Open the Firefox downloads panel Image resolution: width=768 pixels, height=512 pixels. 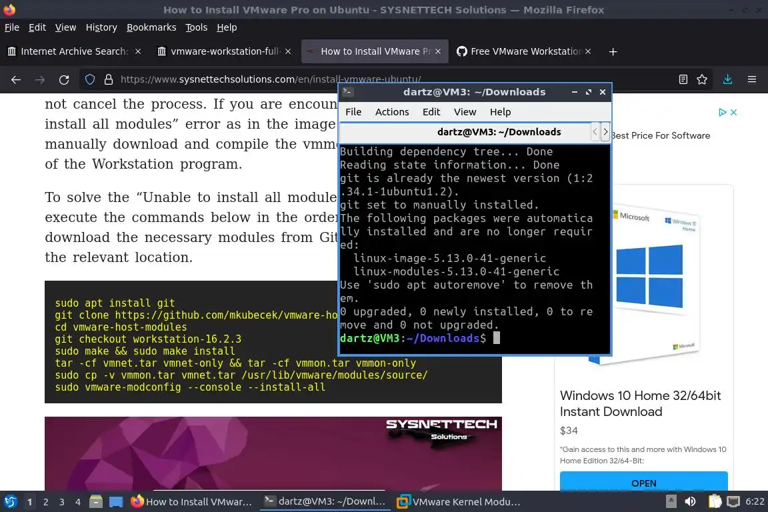click(728, 79)
